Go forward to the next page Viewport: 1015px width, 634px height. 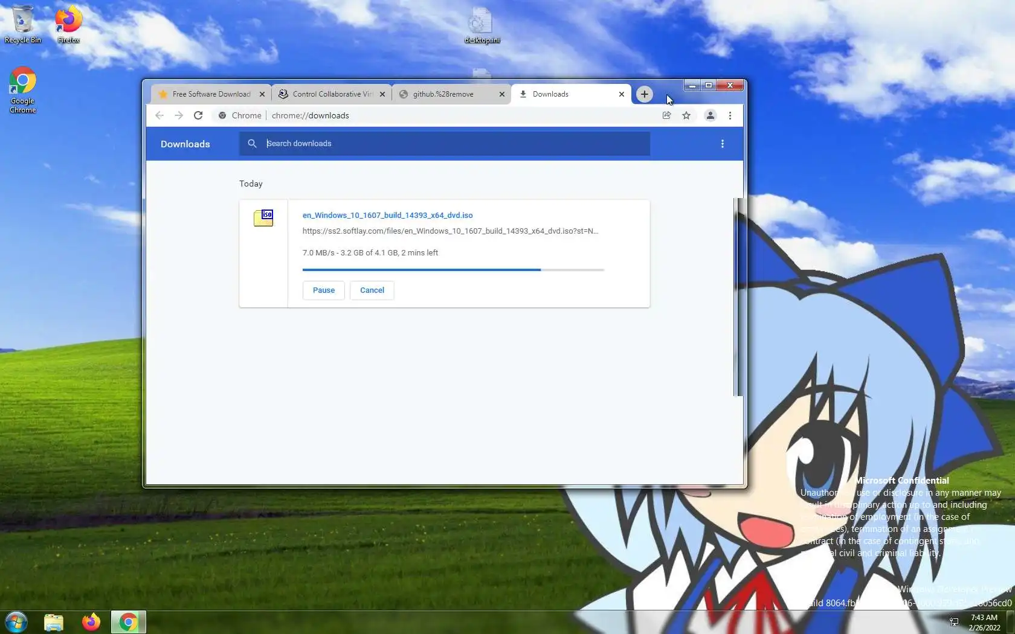(179, 115)
